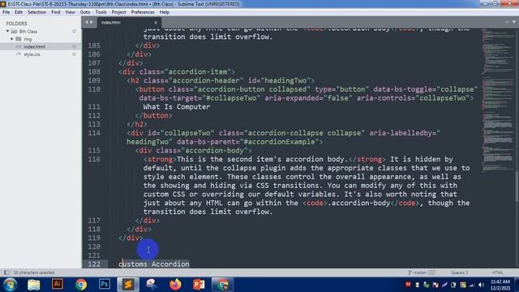519x292 pixels.
Task: Expand the img folder
Action: (x=12, y=39)
